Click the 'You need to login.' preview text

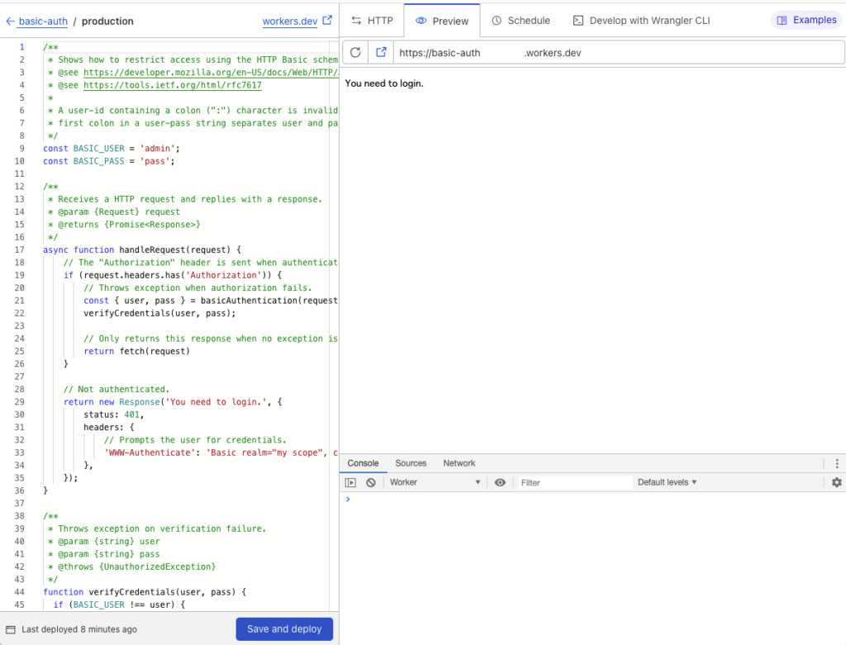[x=384, y=83]
